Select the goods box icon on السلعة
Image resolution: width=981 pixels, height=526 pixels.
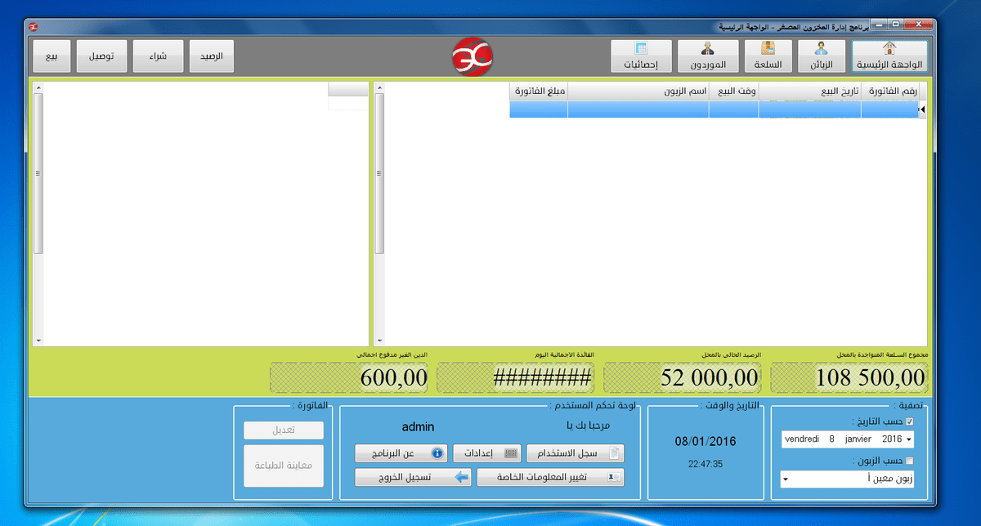pos(768,49)
